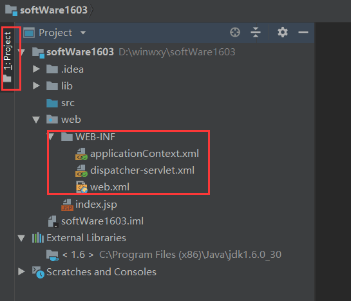Open the Project view dropdown arrow

[x=83, y=33]
